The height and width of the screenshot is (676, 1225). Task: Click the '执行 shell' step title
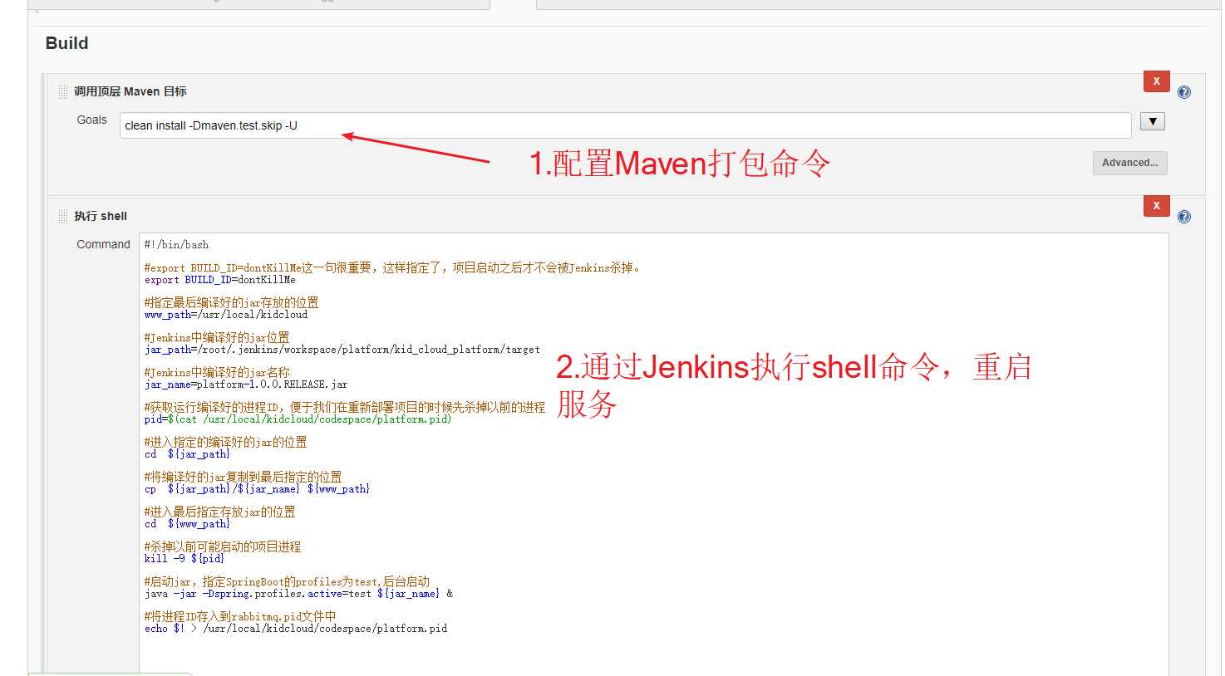pyautogui.click(x=101, y=216)
